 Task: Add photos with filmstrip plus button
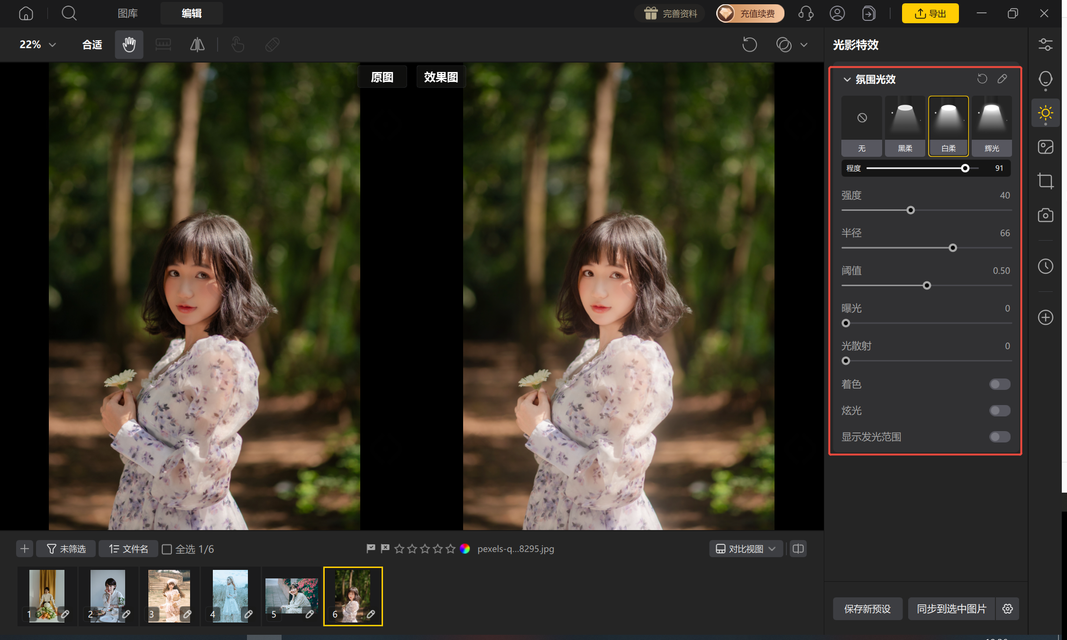point(25,549)
